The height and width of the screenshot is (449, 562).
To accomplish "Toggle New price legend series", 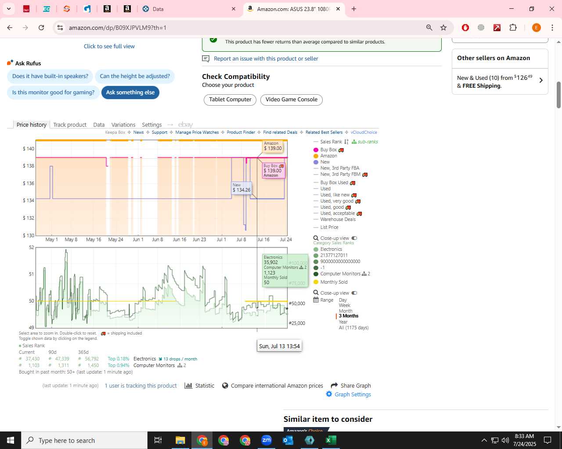I will tap(322, 162).
